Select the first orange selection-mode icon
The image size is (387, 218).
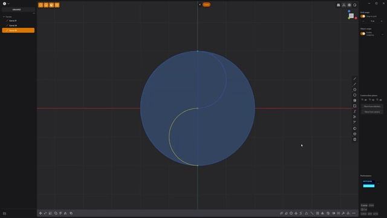41,5
